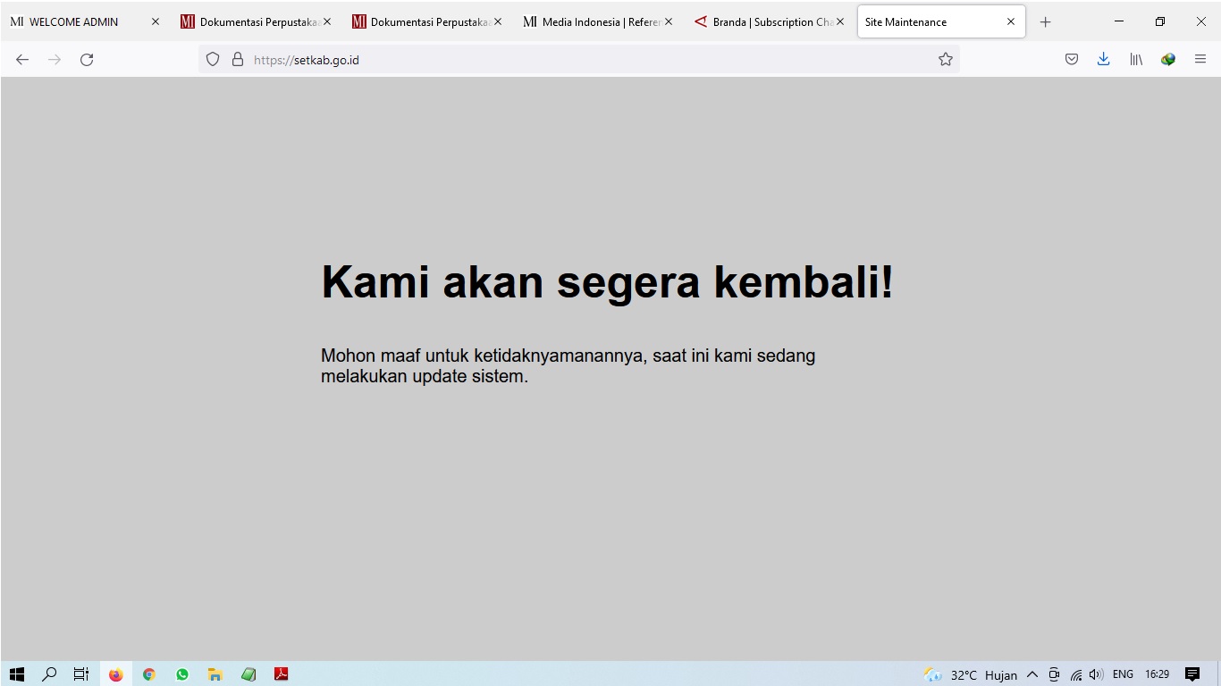The image size is (1221, 686).
Task: Launch WhatsApp from the taskbar
Action: [182, 674]
